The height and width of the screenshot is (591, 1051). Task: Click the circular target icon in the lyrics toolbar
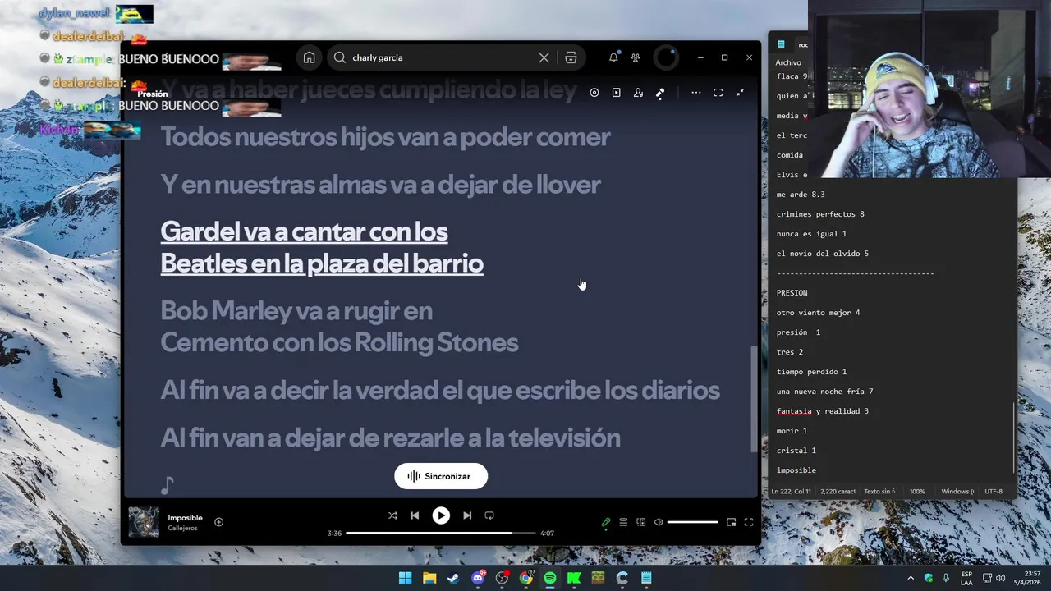point(594,93)
